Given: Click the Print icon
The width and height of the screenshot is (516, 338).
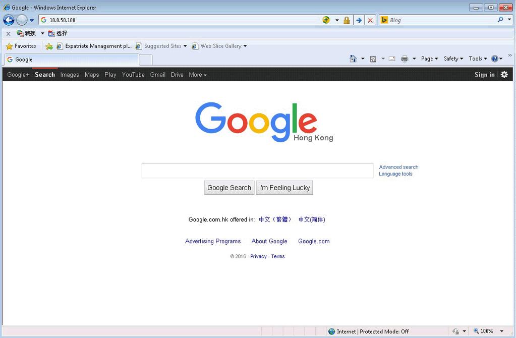Looking at the screenshot, I should point(405,59).
